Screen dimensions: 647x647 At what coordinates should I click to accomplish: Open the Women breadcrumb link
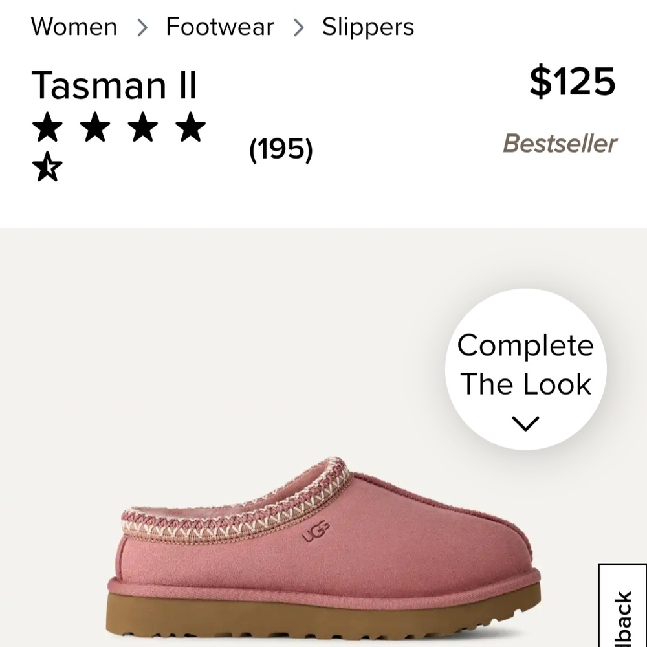point(74,27)
